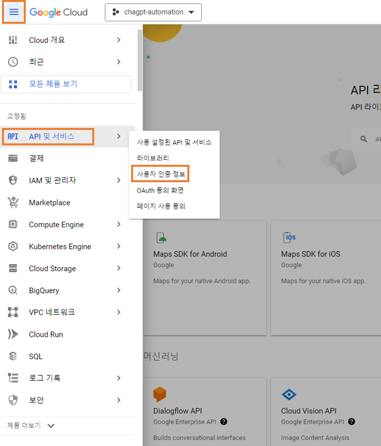The width and height of the screenshot is (381, 446).
Task: Click the 보안 security shield icon
Action: click(x=13, y=400)
